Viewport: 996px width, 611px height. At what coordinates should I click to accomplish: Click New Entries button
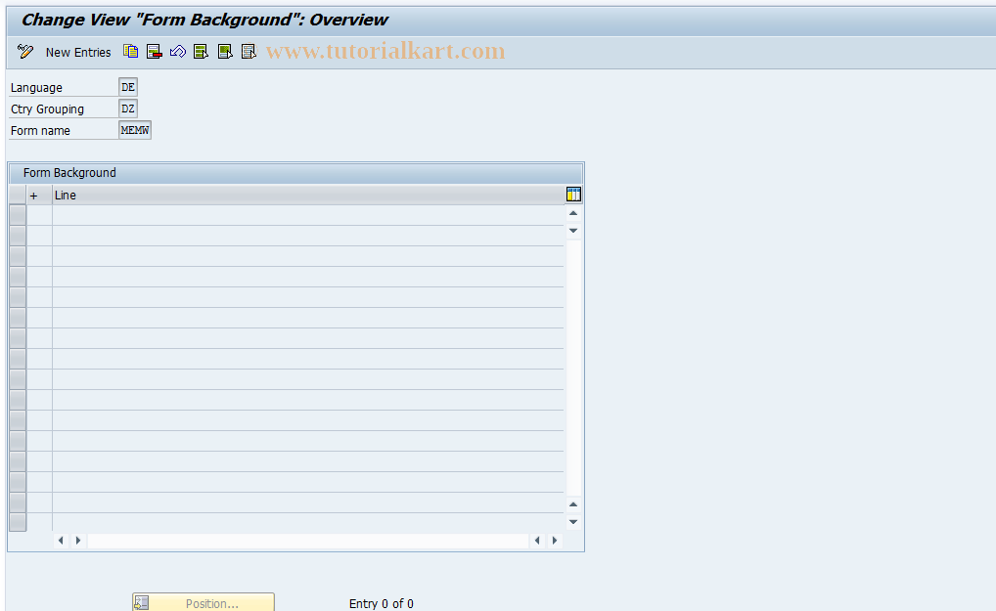(x=78, y=52)
